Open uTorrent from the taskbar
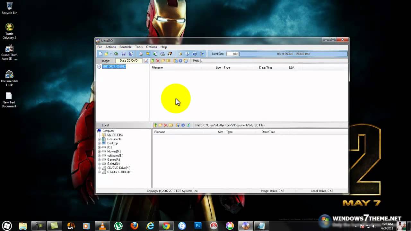The image size is (411, 231). click(x=118, y=226)
